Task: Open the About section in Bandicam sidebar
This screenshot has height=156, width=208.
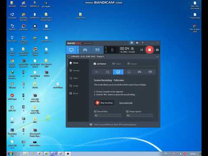Action: point(74,93)
